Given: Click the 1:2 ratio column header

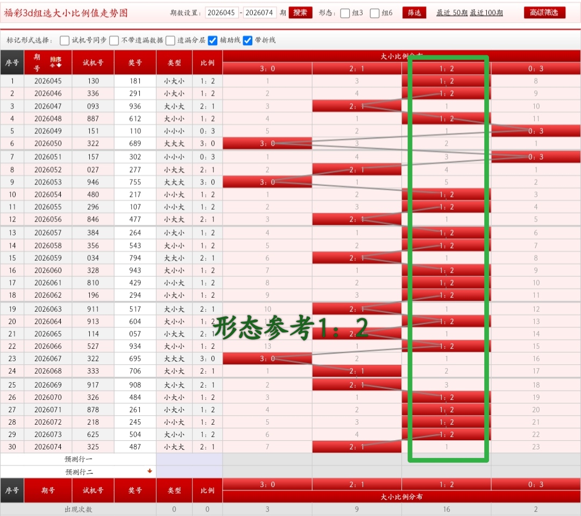Looking at the screenshot, I should coord(446,69).
